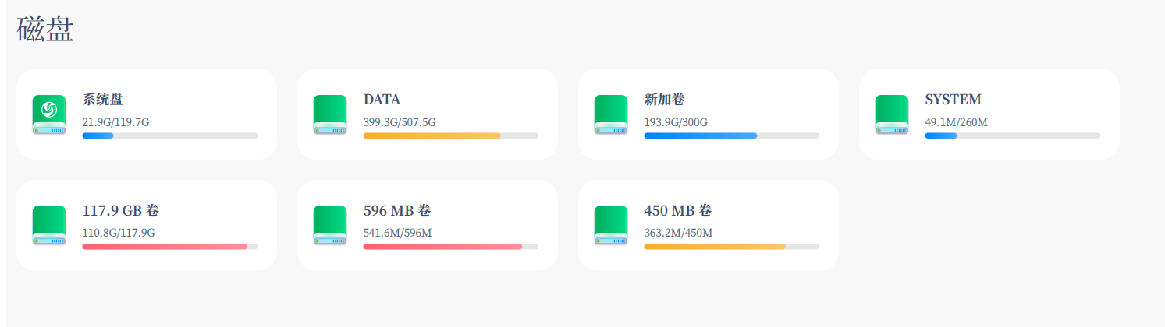
Task: Click the DATA drive icon
Action: point(329,114)
